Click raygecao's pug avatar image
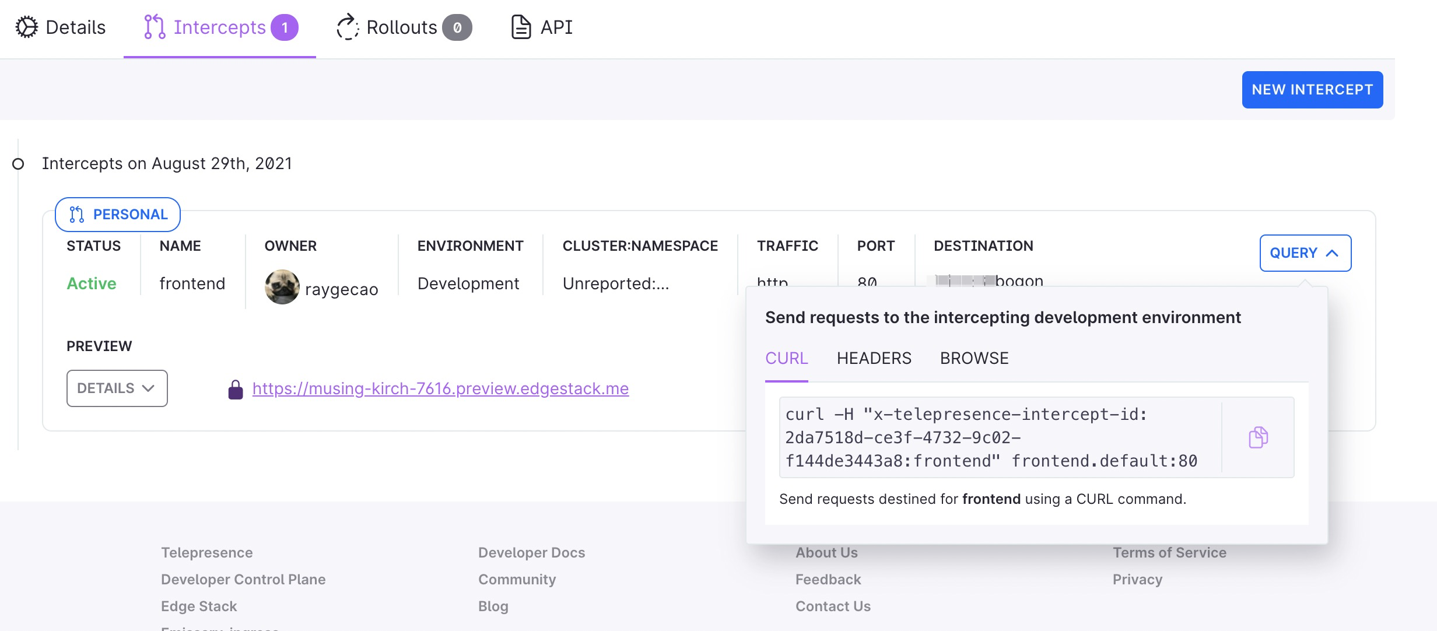The image size is (1437, 631). [282, 287]
